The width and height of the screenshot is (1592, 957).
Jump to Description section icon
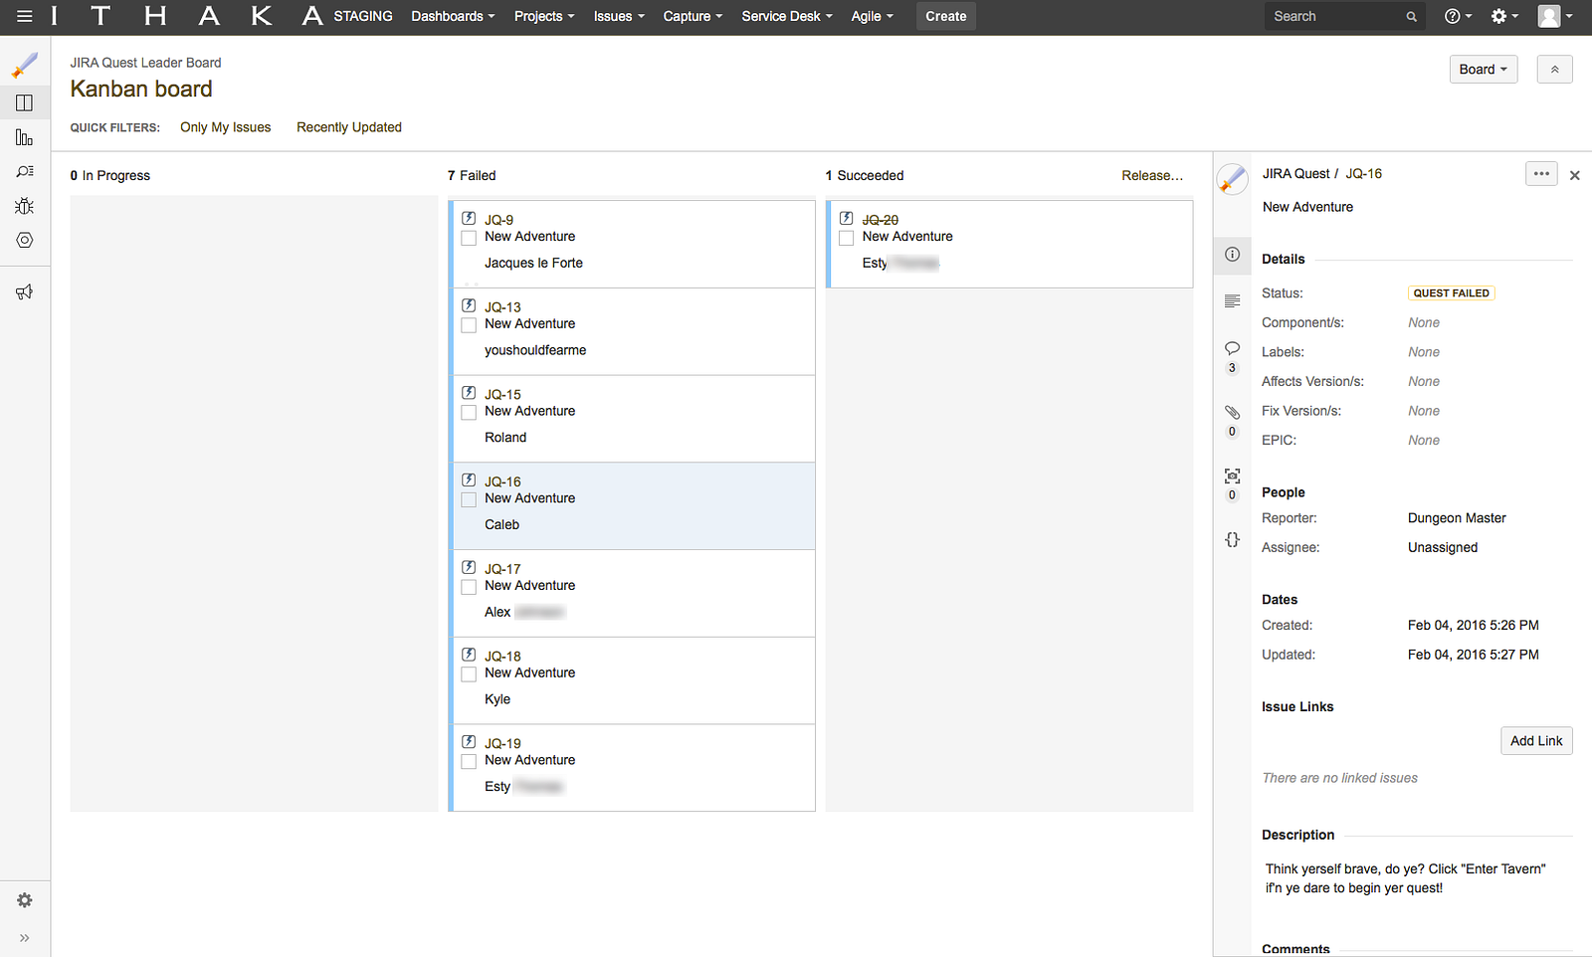tap(1232, 301)
